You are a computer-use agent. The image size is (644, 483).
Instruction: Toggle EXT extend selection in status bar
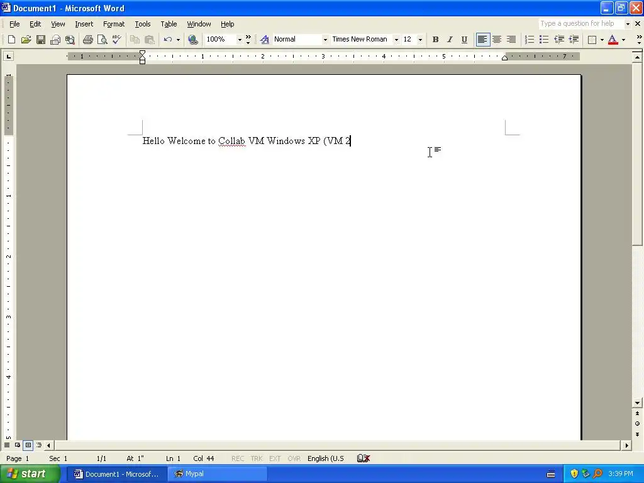click(x=275, y=458)
